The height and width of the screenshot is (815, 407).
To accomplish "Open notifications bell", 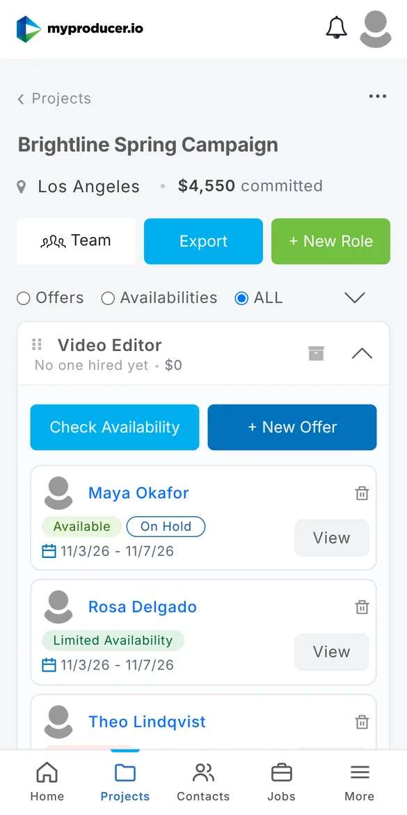I will tap(337, 27).
